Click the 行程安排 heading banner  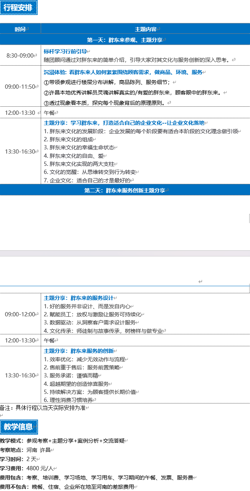18,8
